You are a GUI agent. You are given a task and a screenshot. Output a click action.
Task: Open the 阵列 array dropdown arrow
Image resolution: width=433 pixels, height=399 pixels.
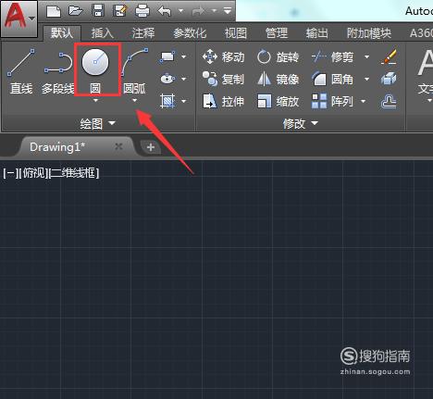(x=363, y=101)
